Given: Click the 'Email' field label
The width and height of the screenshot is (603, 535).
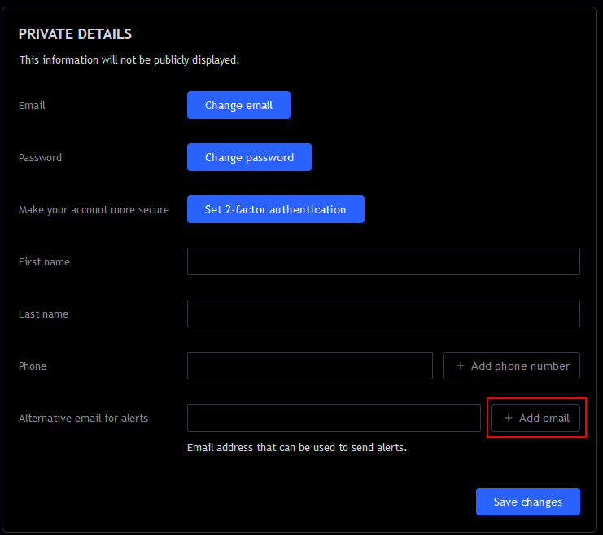Looking at the screenshot, I should pyautogui.click(x=32, y=106).
